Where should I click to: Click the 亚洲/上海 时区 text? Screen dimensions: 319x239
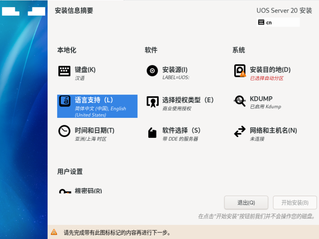coord(90,139)
